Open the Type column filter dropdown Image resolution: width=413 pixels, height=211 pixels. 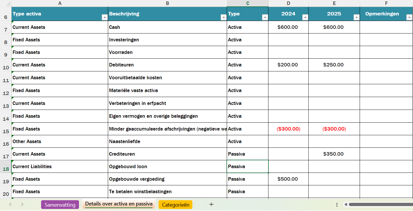(265, 17)
